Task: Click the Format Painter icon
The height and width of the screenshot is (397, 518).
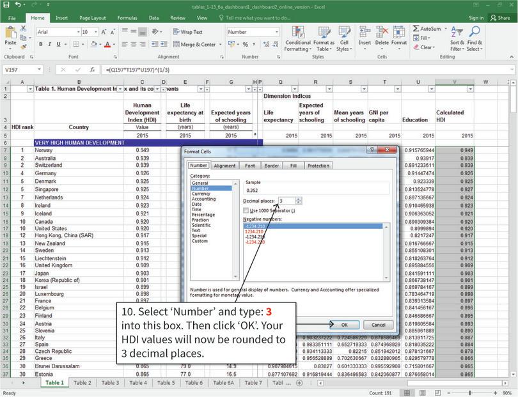Action: pyautogui.click(x=24, y=45)
